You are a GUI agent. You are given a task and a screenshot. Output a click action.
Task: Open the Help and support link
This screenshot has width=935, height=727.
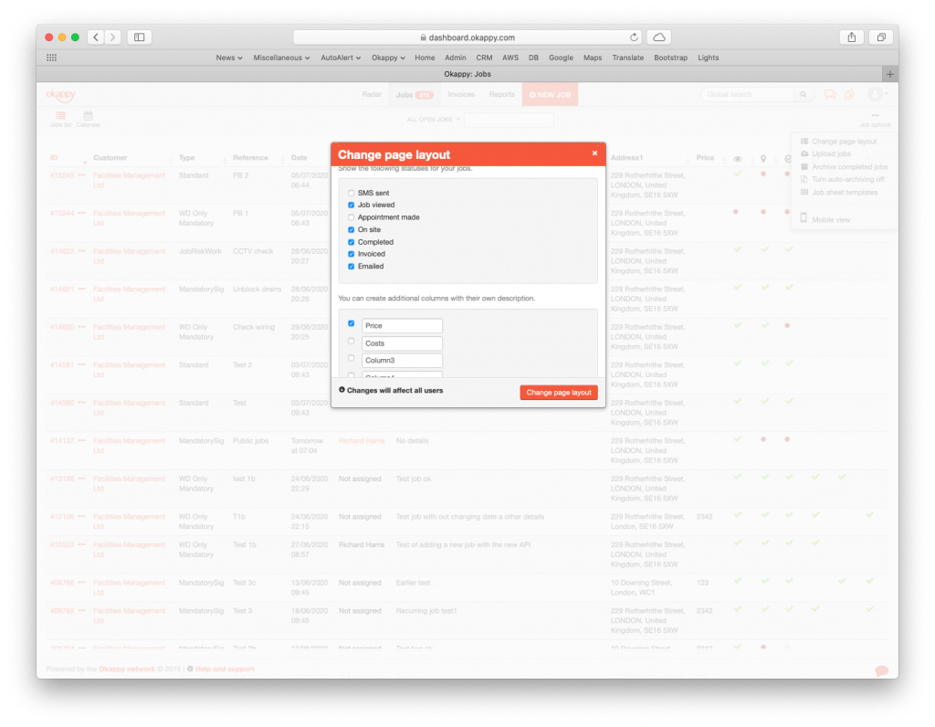225,669
